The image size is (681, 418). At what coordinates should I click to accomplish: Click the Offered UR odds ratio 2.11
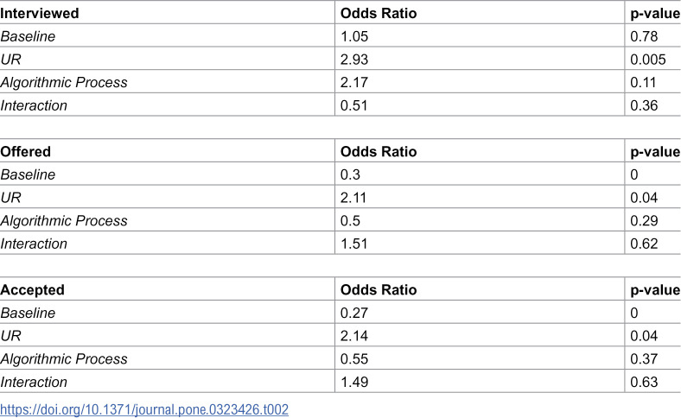tap(354, 198)
